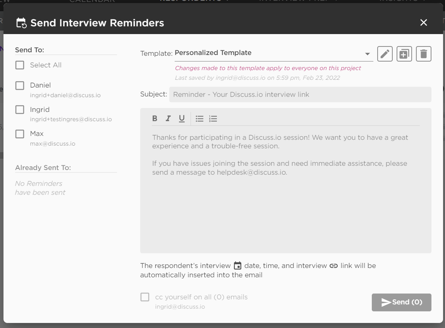Insert a bulleted list in the email body
Viewport: 445px width, 328px height.
pyautogui.click(x=199, y=118)
